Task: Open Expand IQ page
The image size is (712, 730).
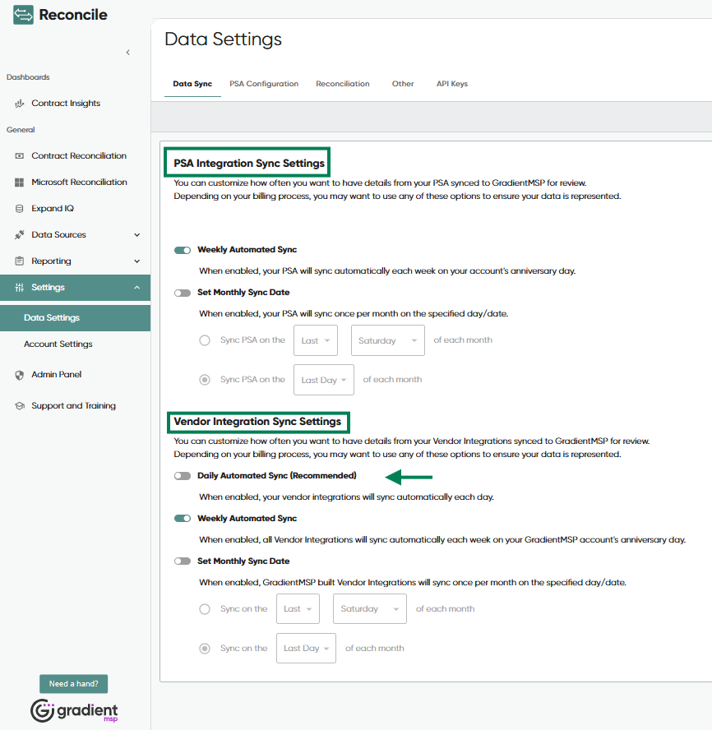Action: tap(53, 209)
